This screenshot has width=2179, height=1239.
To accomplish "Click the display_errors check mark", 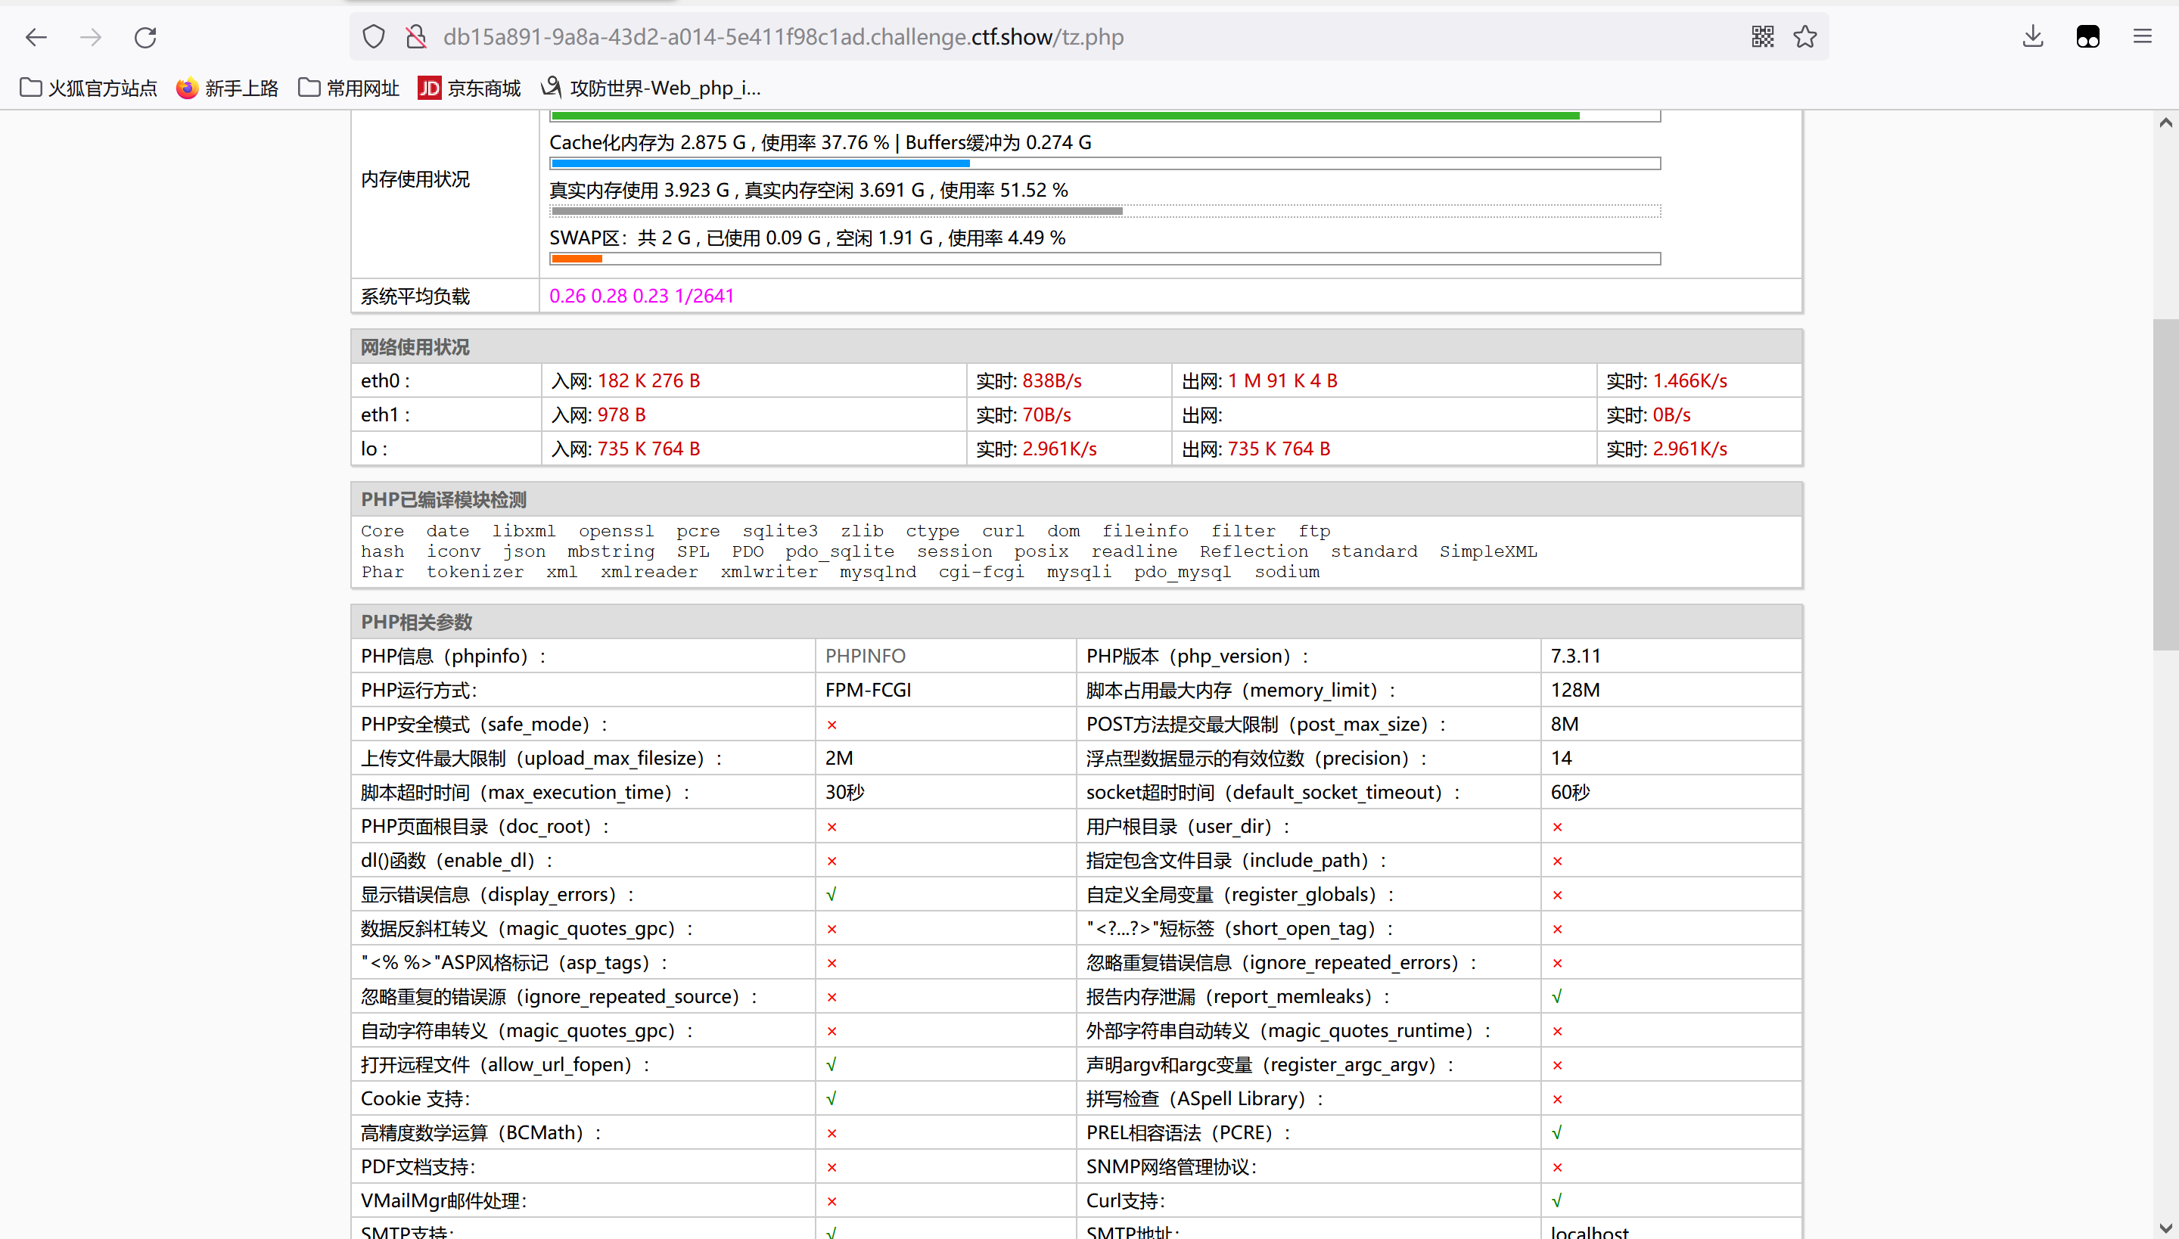I will click(832, 894).
